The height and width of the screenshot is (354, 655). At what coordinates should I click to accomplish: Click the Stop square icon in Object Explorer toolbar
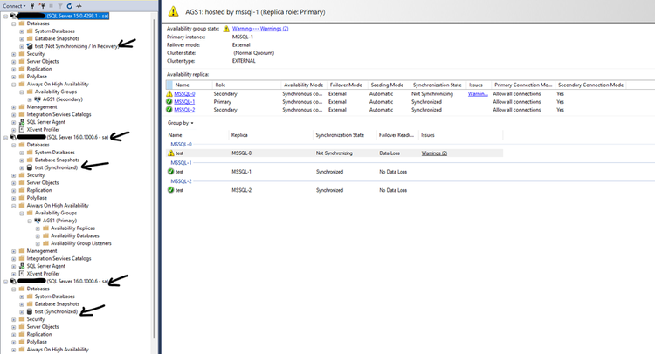(51, 6)
